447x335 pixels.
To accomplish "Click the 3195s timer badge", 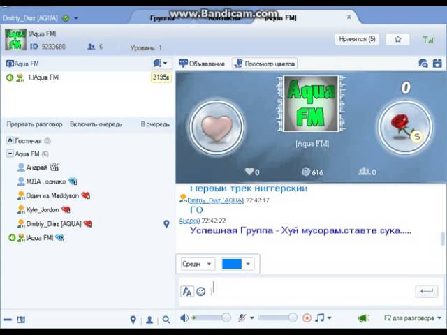I will pyautogui.click(x=161, y=77).
